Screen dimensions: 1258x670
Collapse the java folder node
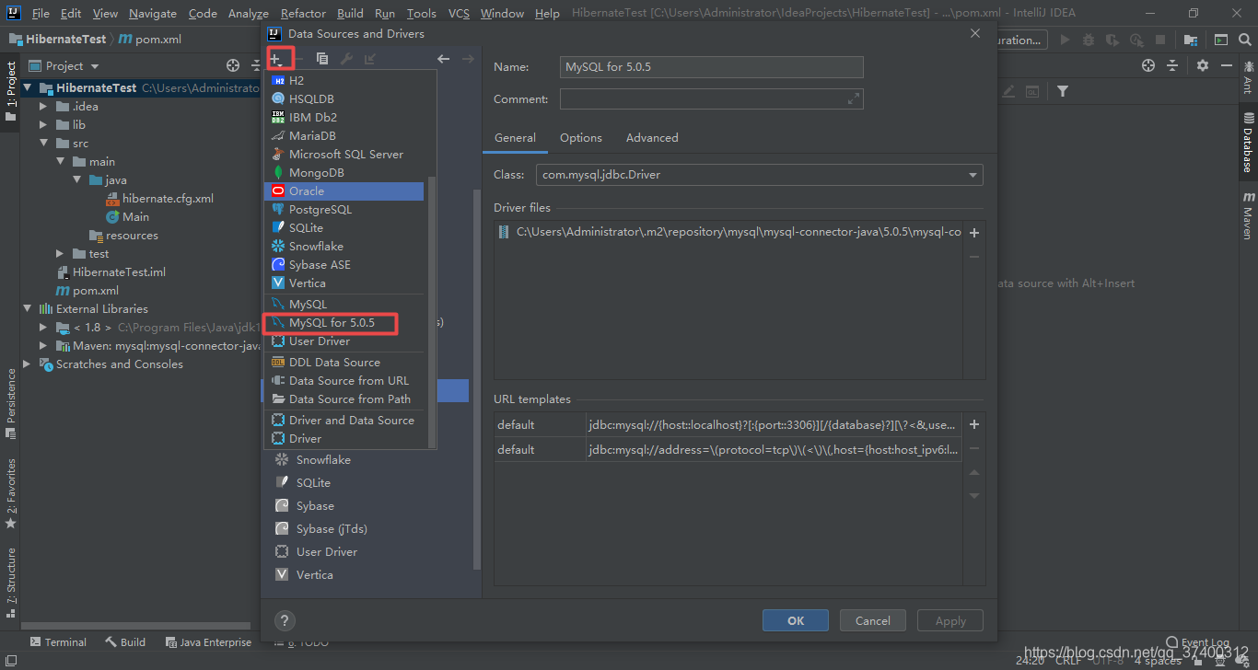76,179
